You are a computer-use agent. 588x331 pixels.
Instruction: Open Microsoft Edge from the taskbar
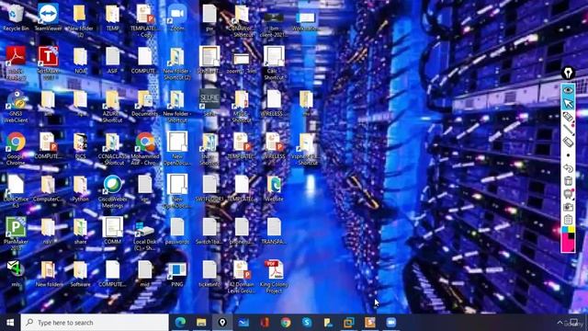pyautogui.click(x=180, y=323)
